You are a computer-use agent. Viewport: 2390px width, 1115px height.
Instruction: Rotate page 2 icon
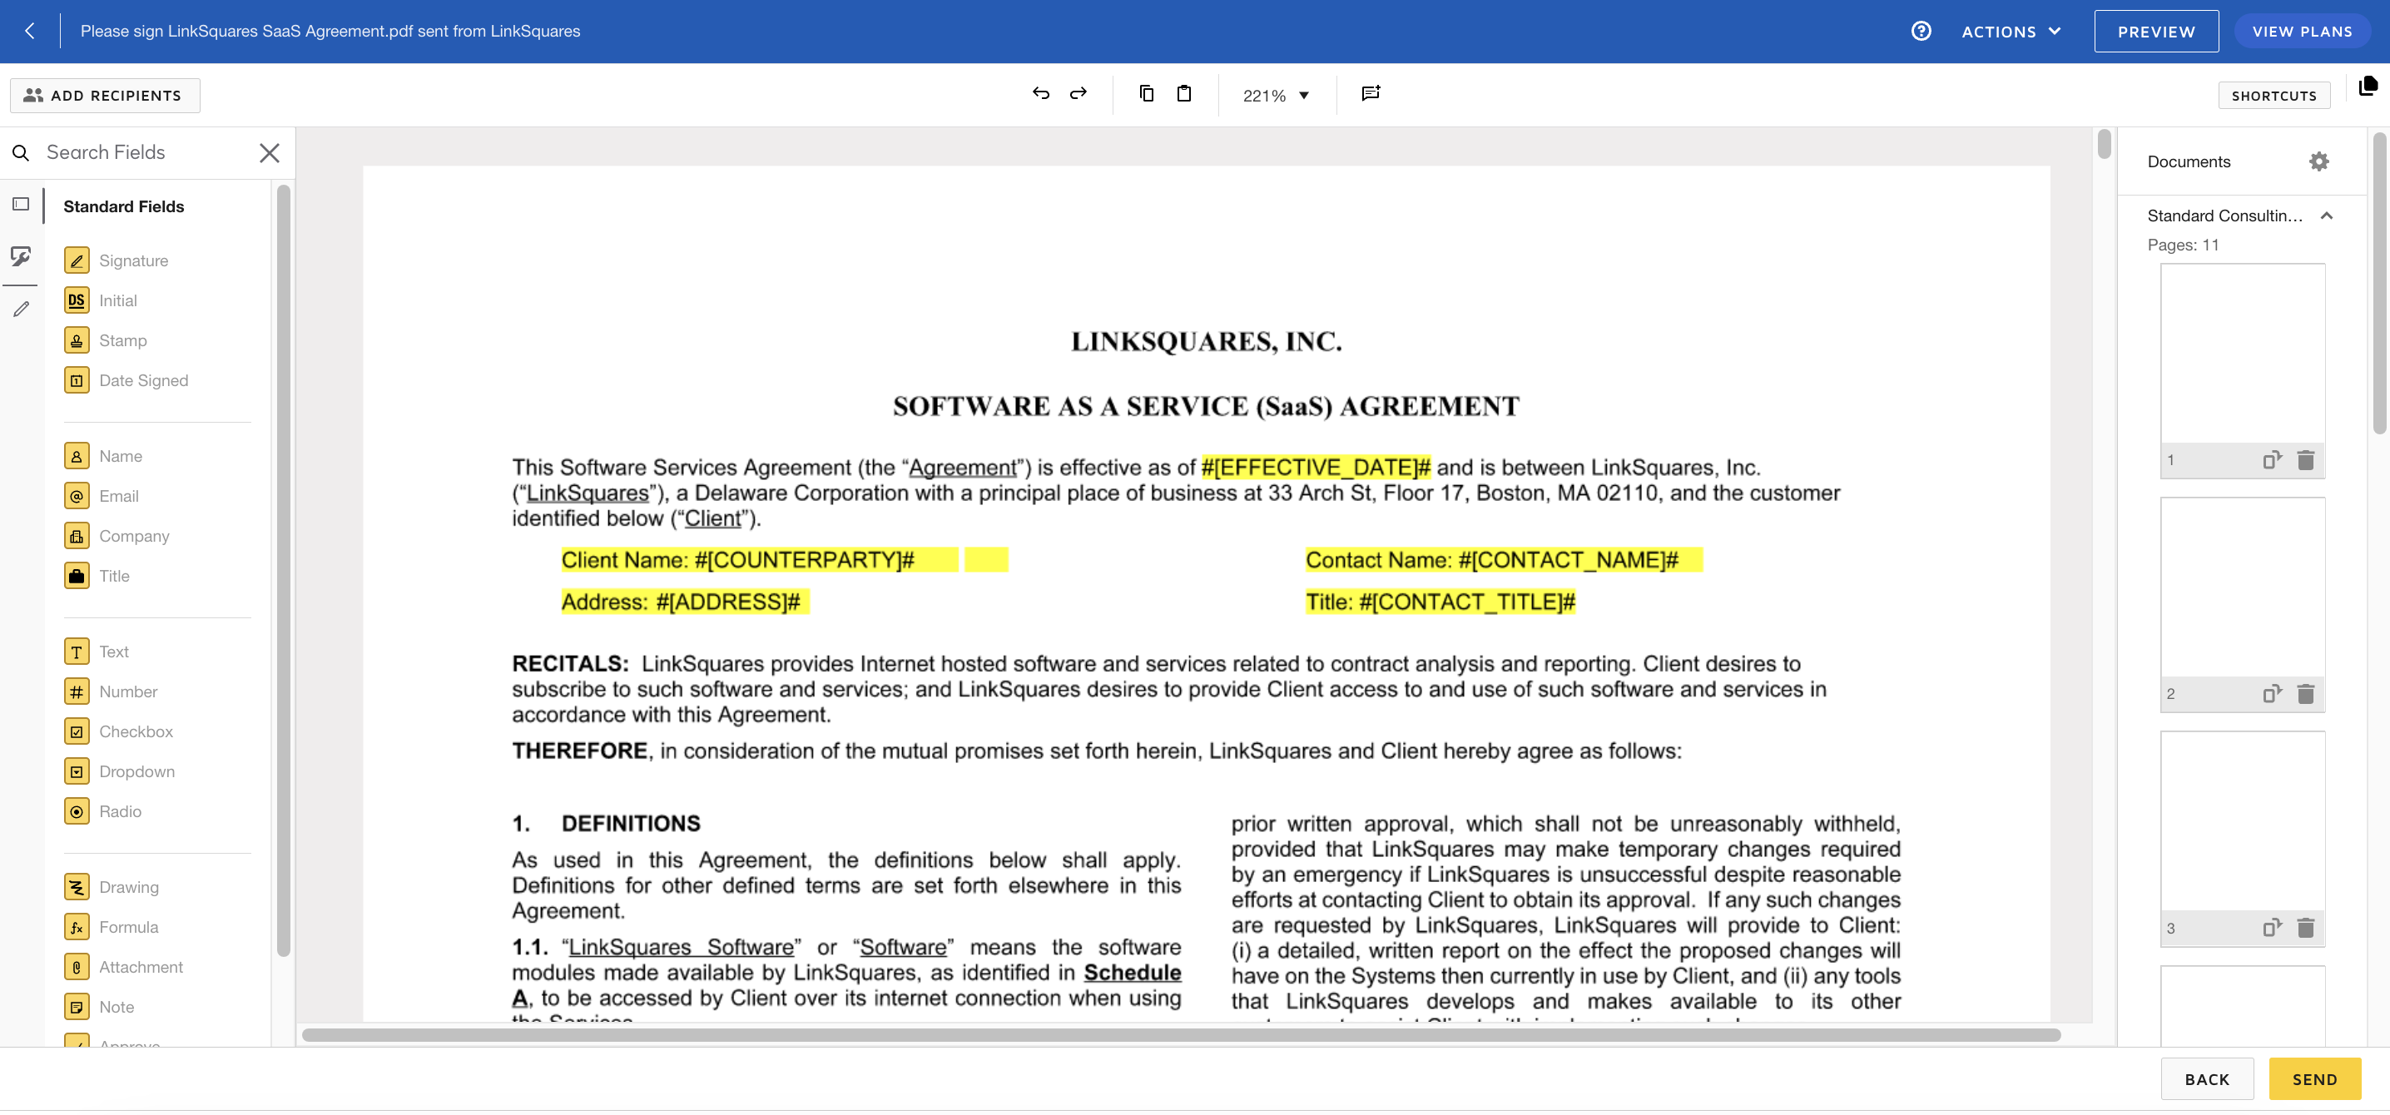tap(2271, 694)
